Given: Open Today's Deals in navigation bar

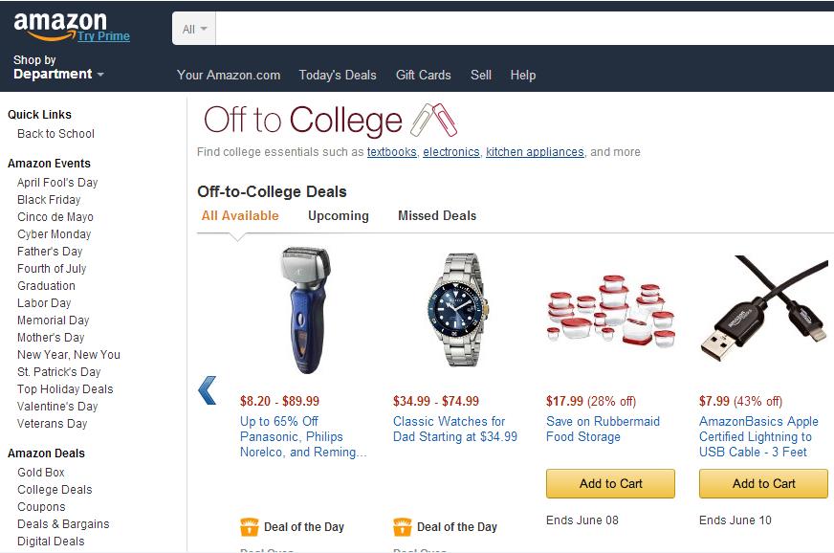Looking at the screenshot, I should click(338, 75).
